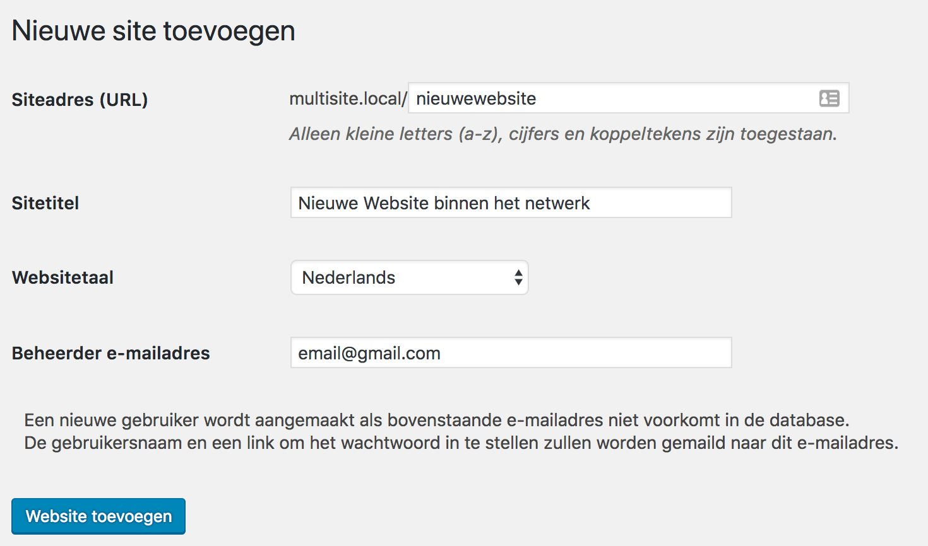Place cursor in the email@gmail.com text

click(x=369, y=353)
